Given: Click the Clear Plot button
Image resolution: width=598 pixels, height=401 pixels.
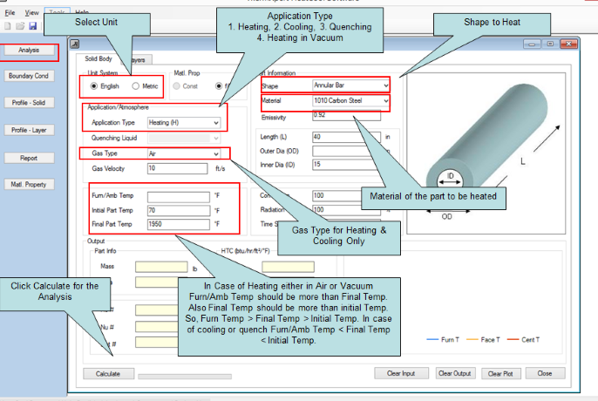Looking at the screenshot, I should coord(500,374).
